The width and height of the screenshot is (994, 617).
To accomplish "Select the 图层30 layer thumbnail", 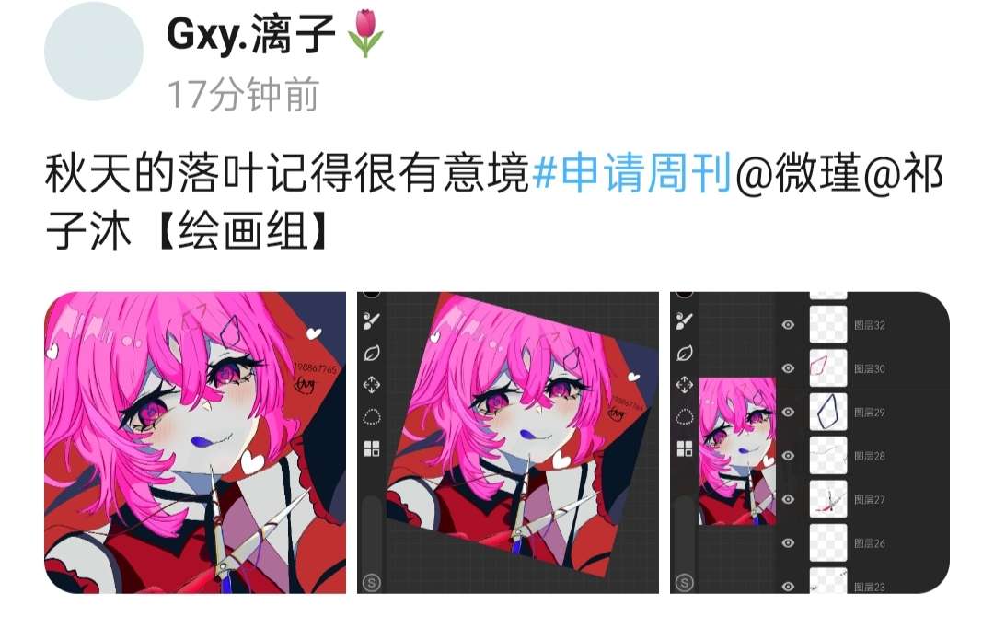I will click(828, 367).
